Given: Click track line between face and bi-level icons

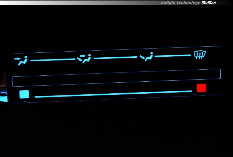Looking at the screenshot, I should (53, 60).
